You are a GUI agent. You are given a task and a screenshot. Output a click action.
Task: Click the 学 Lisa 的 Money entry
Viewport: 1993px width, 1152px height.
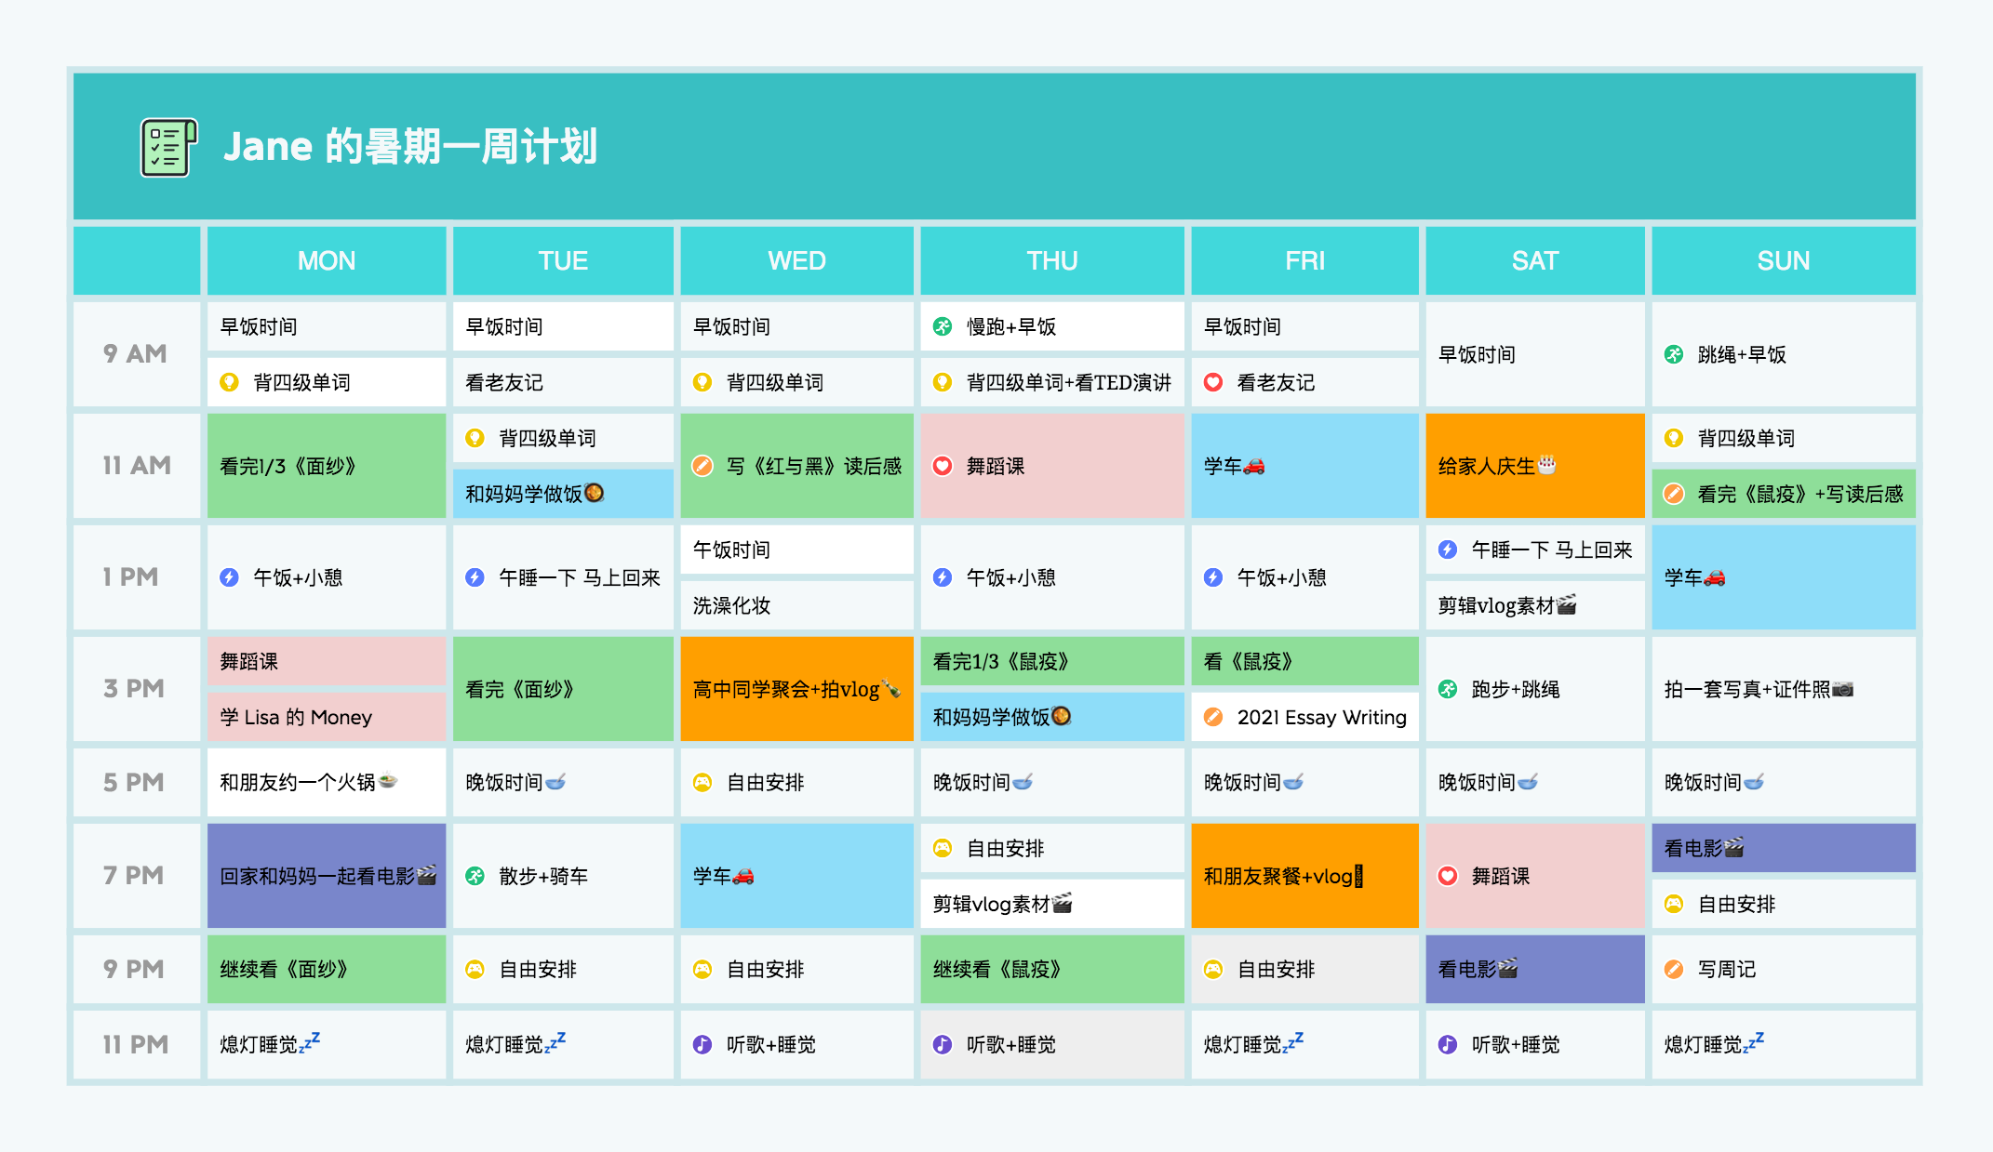pos(296,717)
